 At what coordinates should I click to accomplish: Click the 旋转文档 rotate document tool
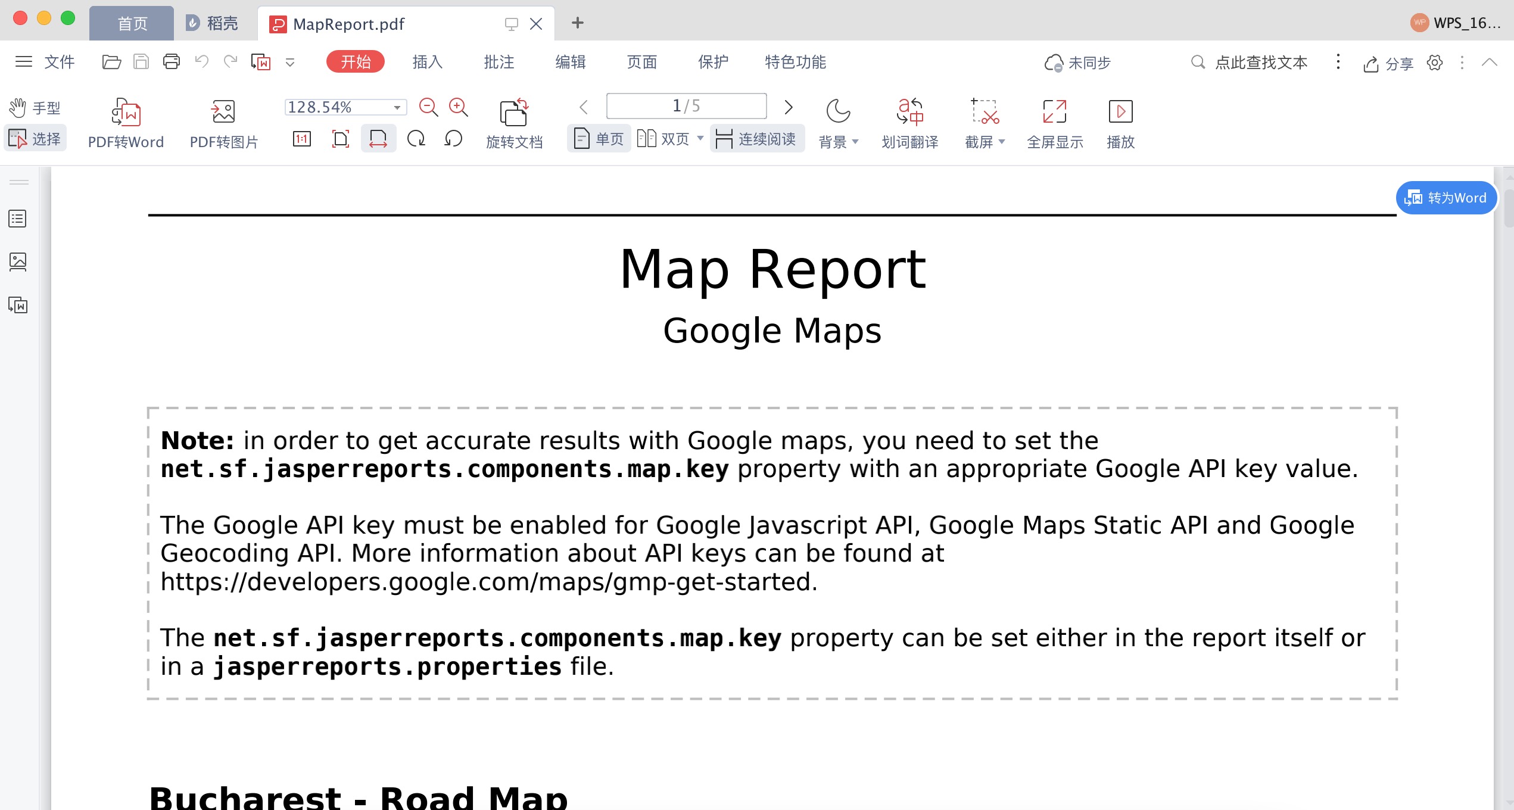pyautogui.click(x=514, y=124)
